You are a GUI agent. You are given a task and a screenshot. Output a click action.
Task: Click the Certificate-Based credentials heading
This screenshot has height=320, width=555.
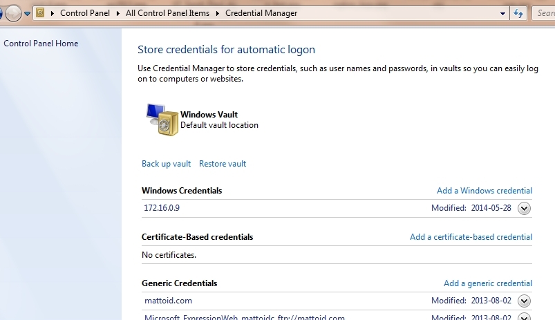197,237
